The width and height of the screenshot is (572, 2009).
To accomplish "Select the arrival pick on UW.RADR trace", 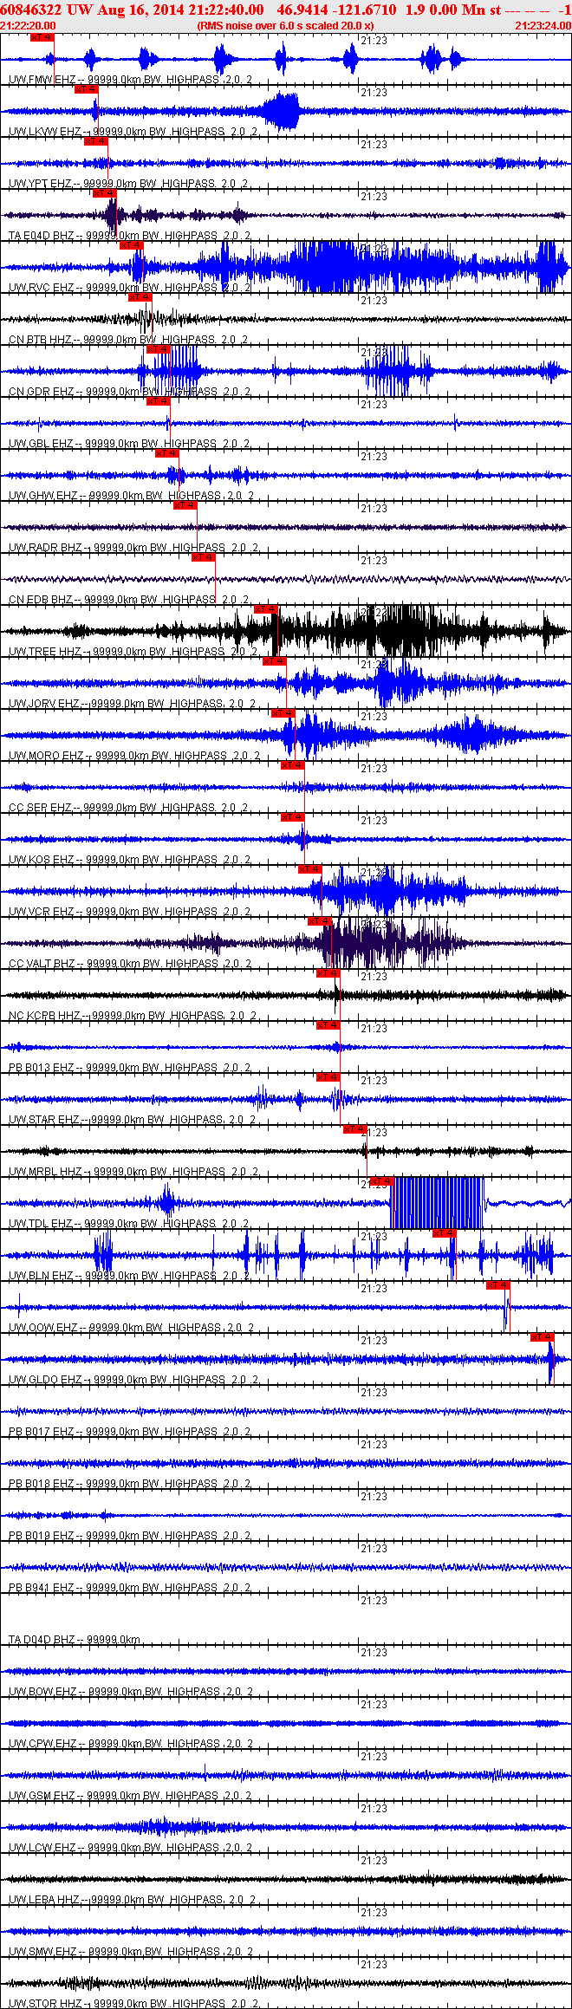I will (185, 505).
